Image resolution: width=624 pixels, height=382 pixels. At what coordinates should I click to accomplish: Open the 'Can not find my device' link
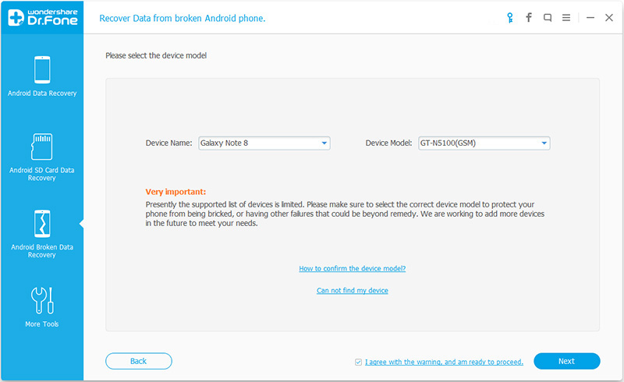coord(353,291)
